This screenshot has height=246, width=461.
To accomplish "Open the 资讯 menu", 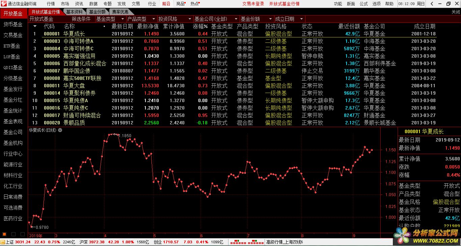I will click(x=79, y=4).
